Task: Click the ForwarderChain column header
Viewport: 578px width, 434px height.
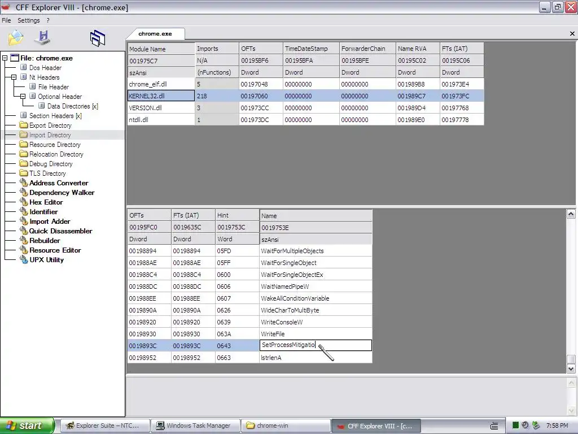Action: 367,49
